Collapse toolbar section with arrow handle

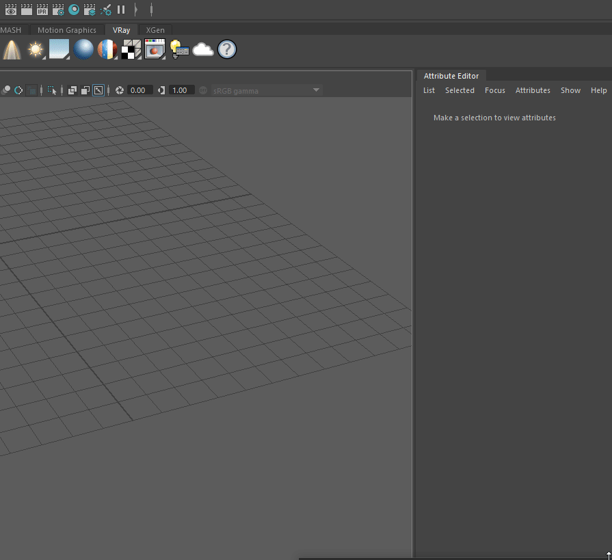135,10
